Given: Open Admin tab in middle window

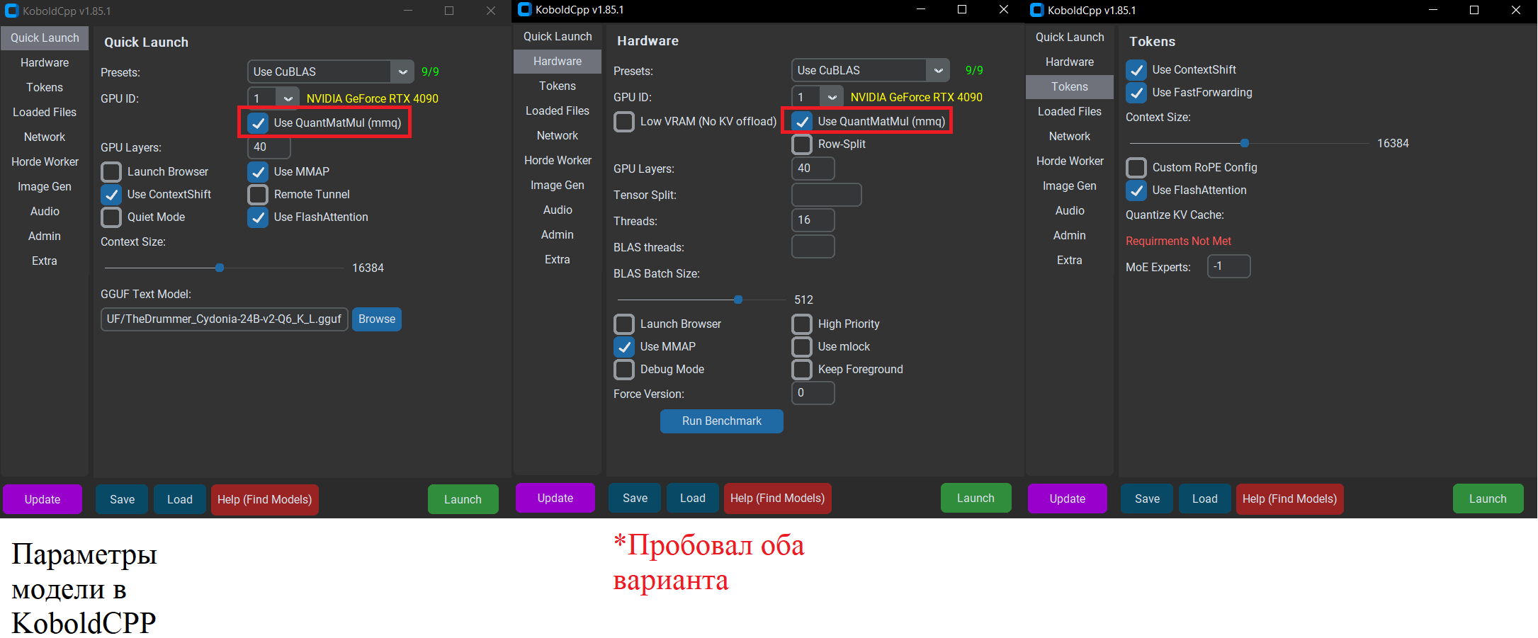Looking at the screenshot, I should (x=558, y=235).
